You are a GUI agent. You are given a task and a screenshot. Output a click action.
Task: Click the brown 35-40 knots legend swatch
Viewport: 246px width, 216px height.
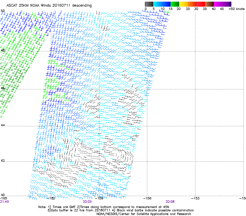pos(209,4)
